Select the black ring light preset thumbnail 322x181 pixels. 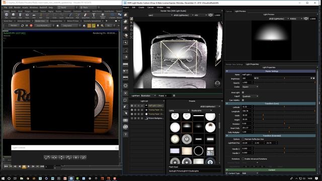pos(199,151)
